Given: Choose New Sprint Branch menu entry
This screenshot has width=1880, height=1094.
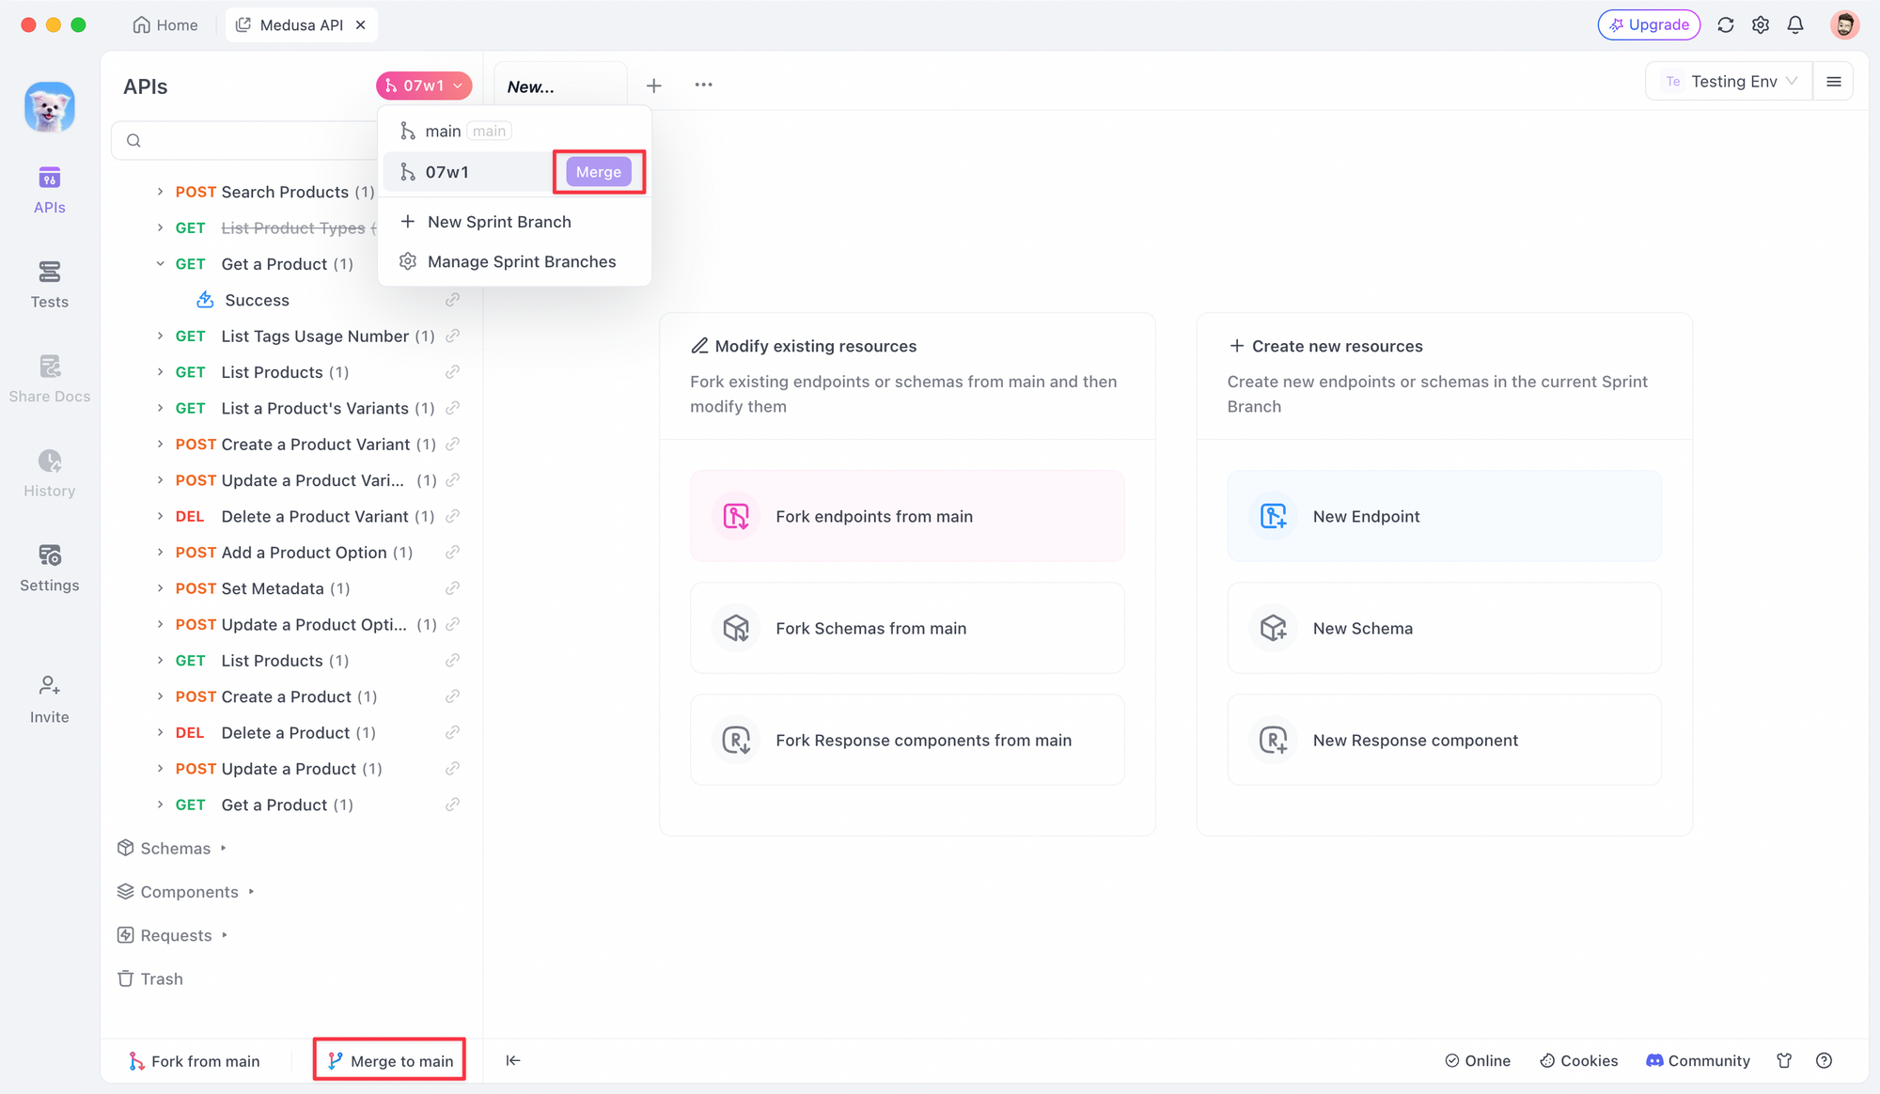Looking at the screenshot, I should 499,222.
